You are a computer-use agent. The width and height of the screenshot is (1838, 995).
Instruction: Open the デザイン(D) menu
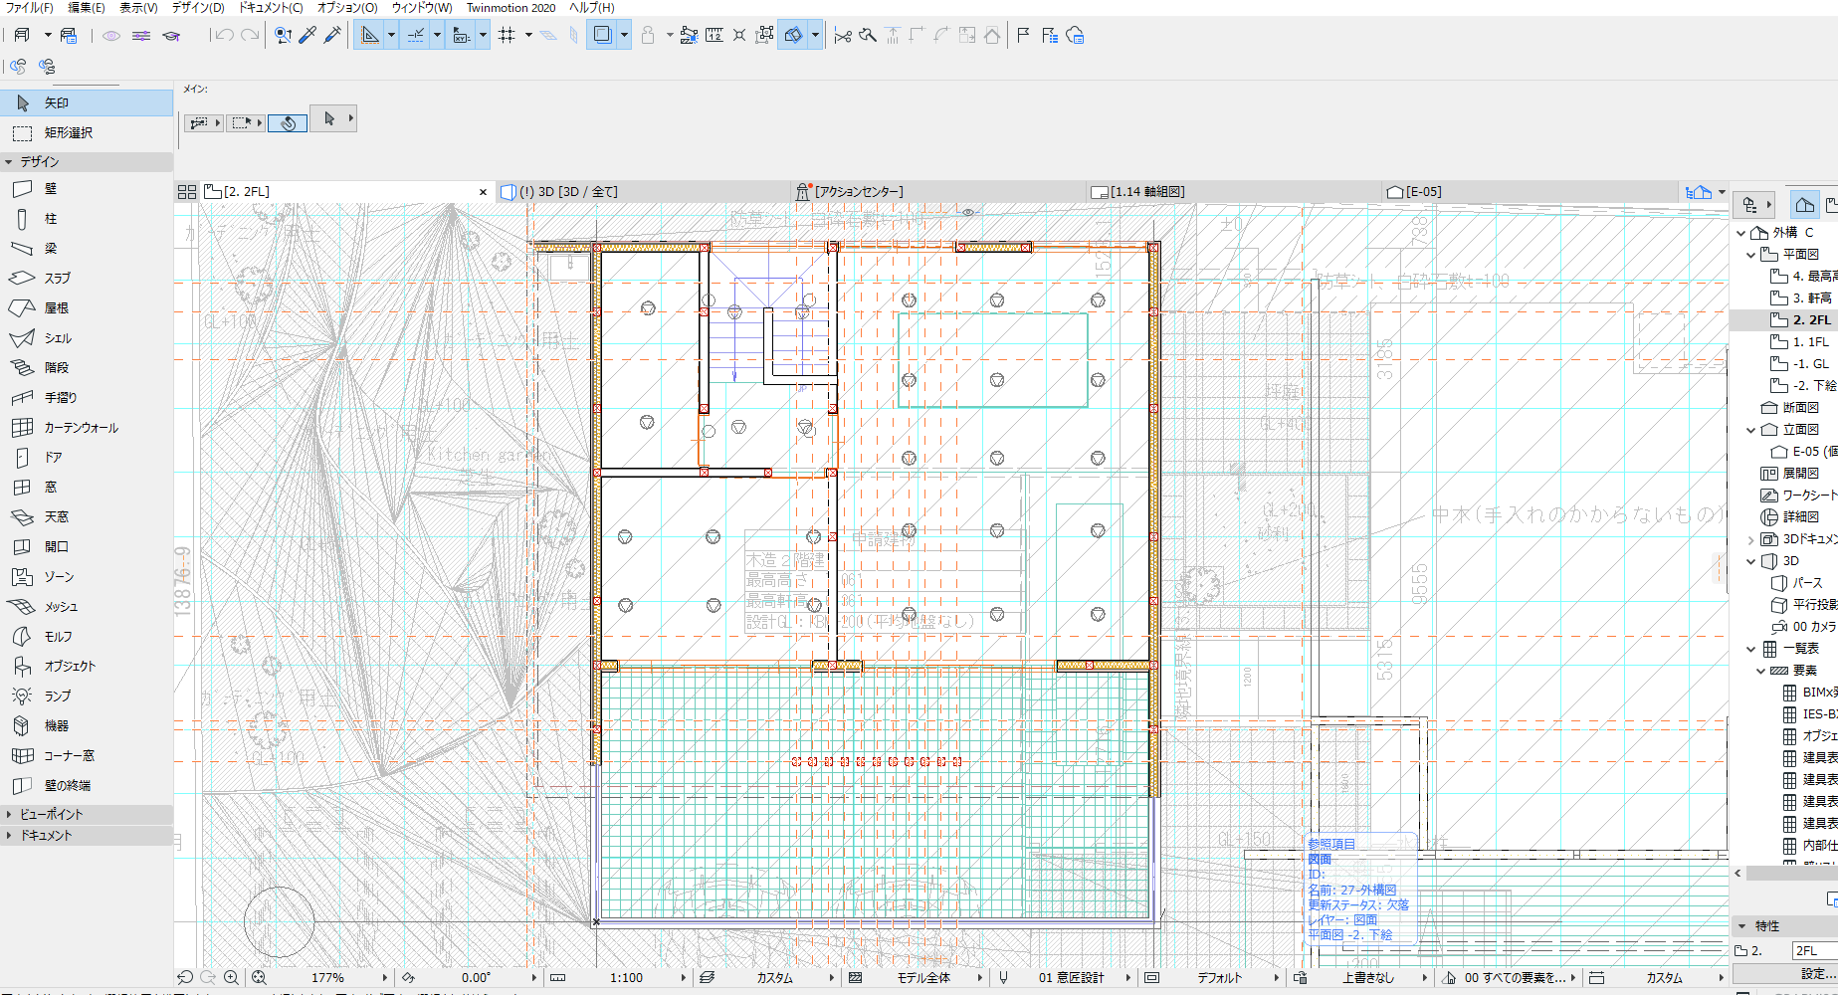[x=198, y=7]
